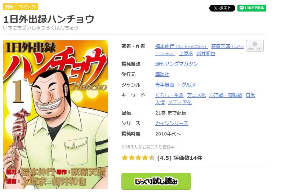Open publisher link 講談社
The height and width of the screenshot is (192, 281).
[x=162, y=74]
